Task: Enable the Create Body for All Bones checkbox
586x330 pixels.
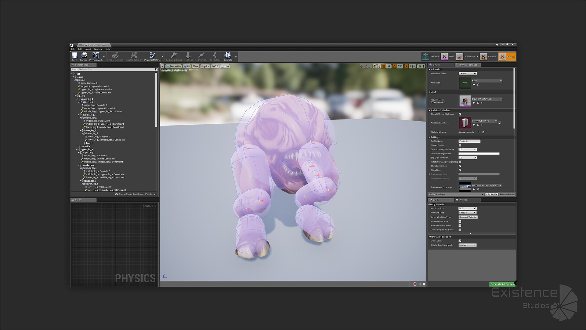Action: 460,230
